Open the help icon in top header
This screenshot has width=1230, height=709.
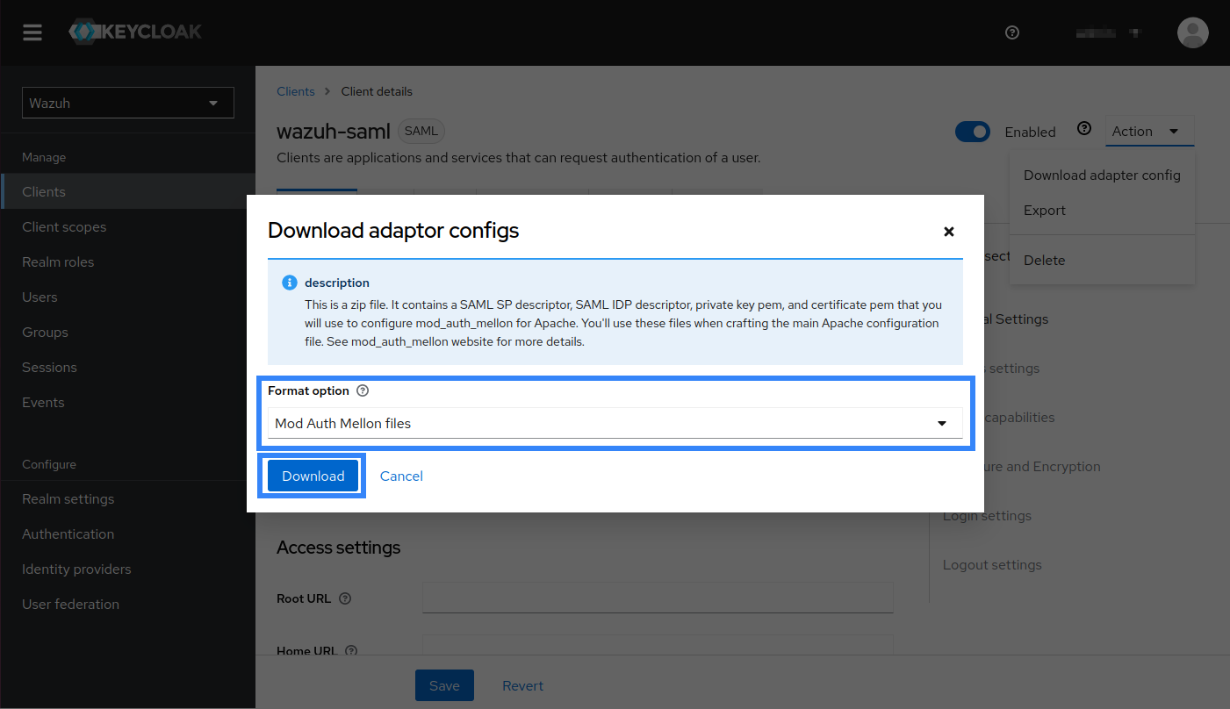coord(1012,32)
